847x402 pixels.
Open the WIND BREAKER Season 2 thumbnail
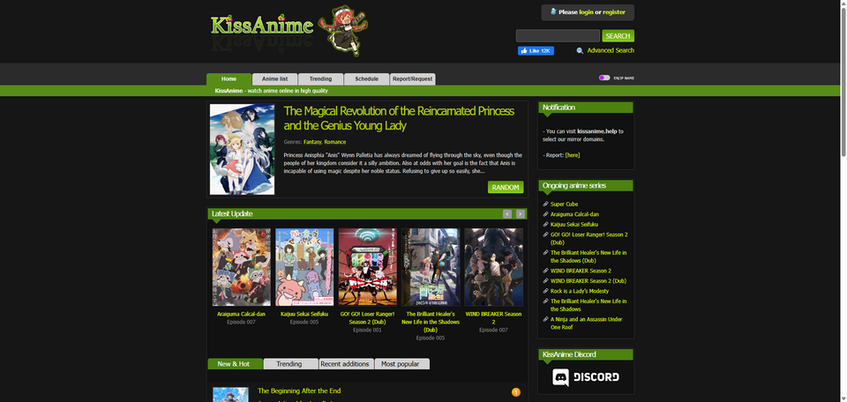[494, 267]
